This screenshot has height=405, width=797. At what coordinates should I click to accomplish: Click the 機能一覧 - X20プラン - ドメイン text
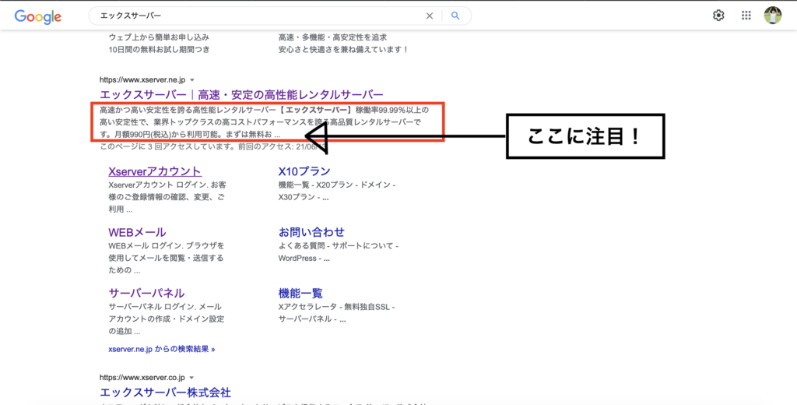click(337, 191)
